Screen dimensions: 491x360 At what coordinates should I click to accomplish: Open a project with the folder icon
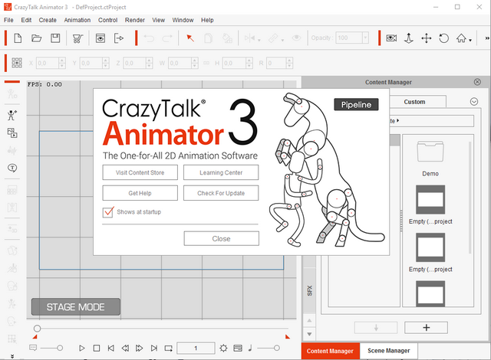click(x=36, y=38)
